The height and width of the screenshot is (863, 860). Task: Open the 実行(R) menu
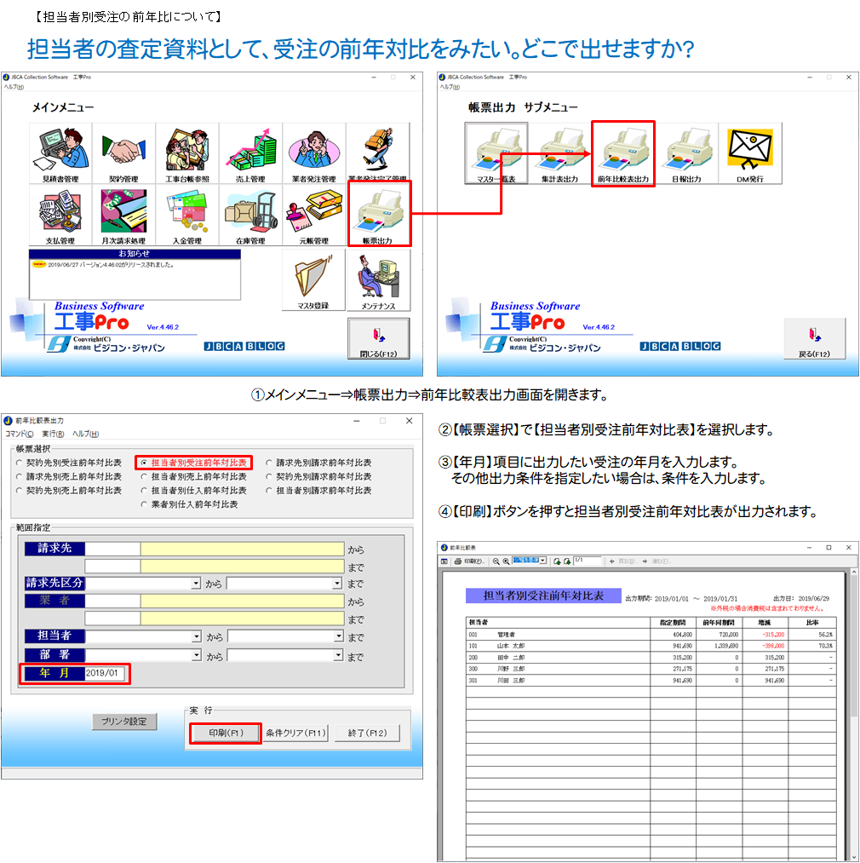point(53,434)
